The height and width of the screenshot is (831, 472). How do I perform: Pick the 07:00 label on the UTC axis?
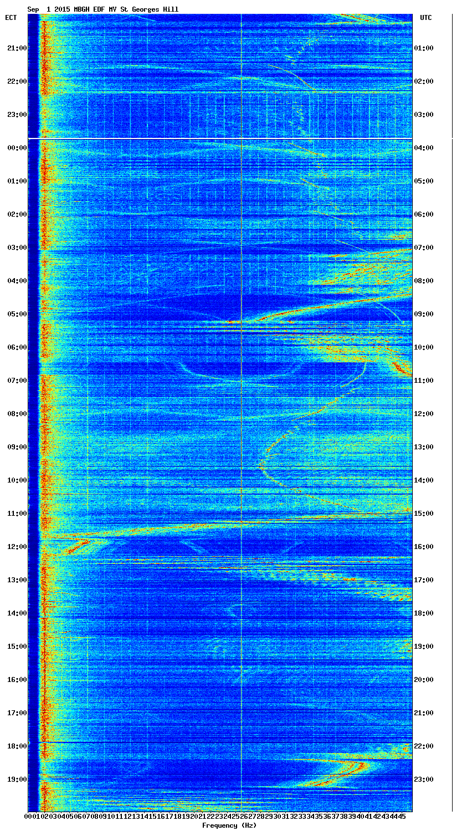pos(424,248)
